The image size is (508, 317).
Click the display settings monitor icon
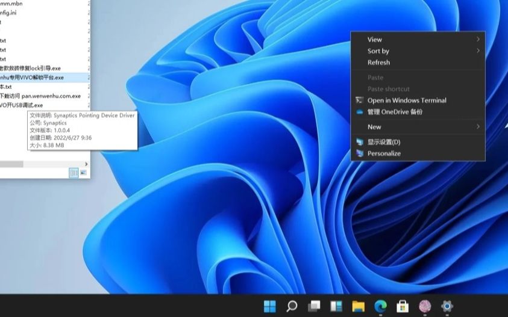pyautogui.click(x=360, y=142)
